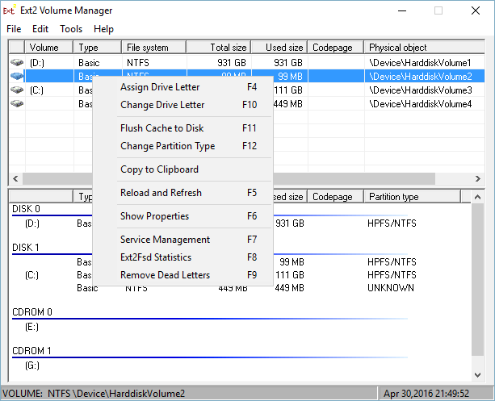Screen dimensions: 495x401
Task: Sort by the Volume column header
Action: pyautogui.click(x=49, y=48)
